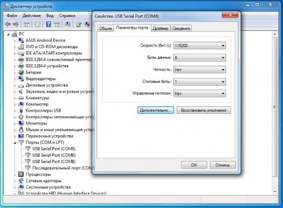Screen dimensions: 283x208
Task: Open the Действие menu
Action: (32, 16)
